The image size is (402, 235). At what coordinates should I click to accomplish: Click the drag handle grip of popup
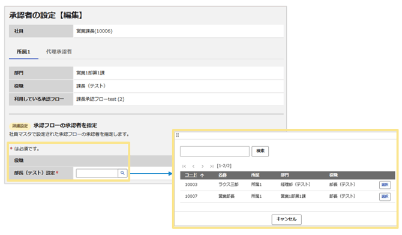[x=178, y=135]
